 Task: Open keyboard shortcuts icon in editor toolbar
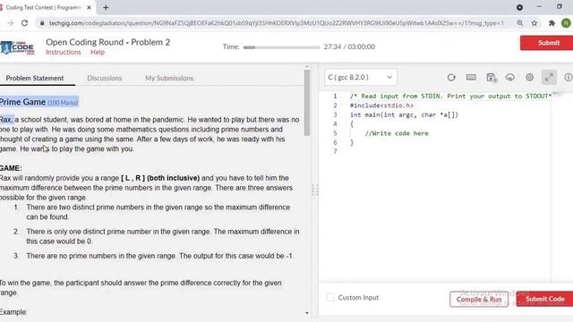point(471,77)
